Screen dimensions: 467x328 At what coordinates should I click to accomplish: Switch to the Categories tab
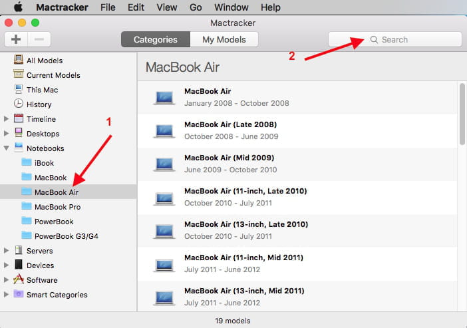156,39
